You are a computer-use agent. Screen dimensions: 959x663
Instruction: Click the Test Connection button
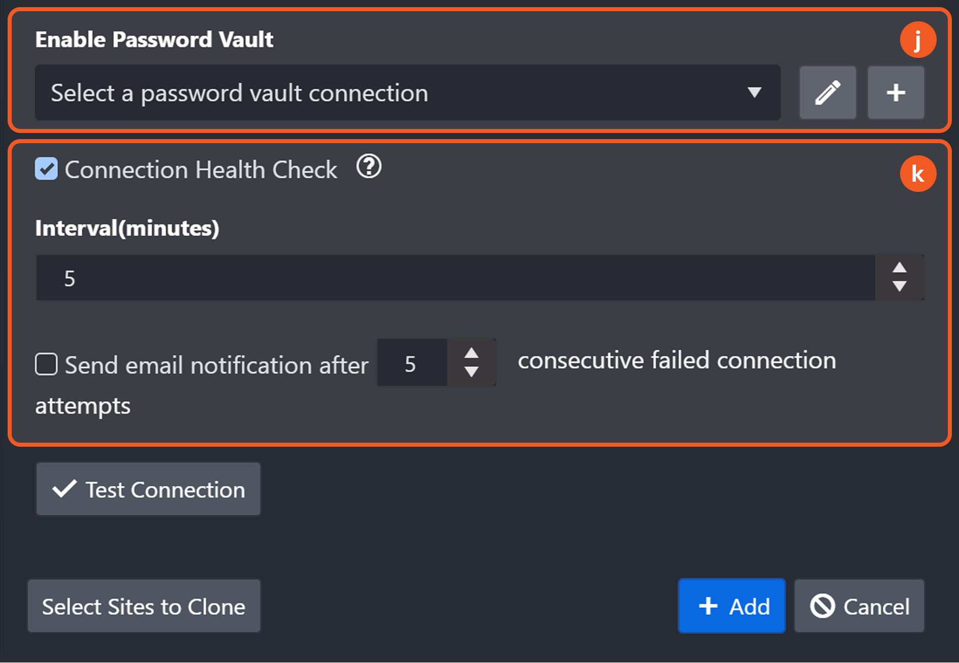pyautogui.click(x=148, y=489)
